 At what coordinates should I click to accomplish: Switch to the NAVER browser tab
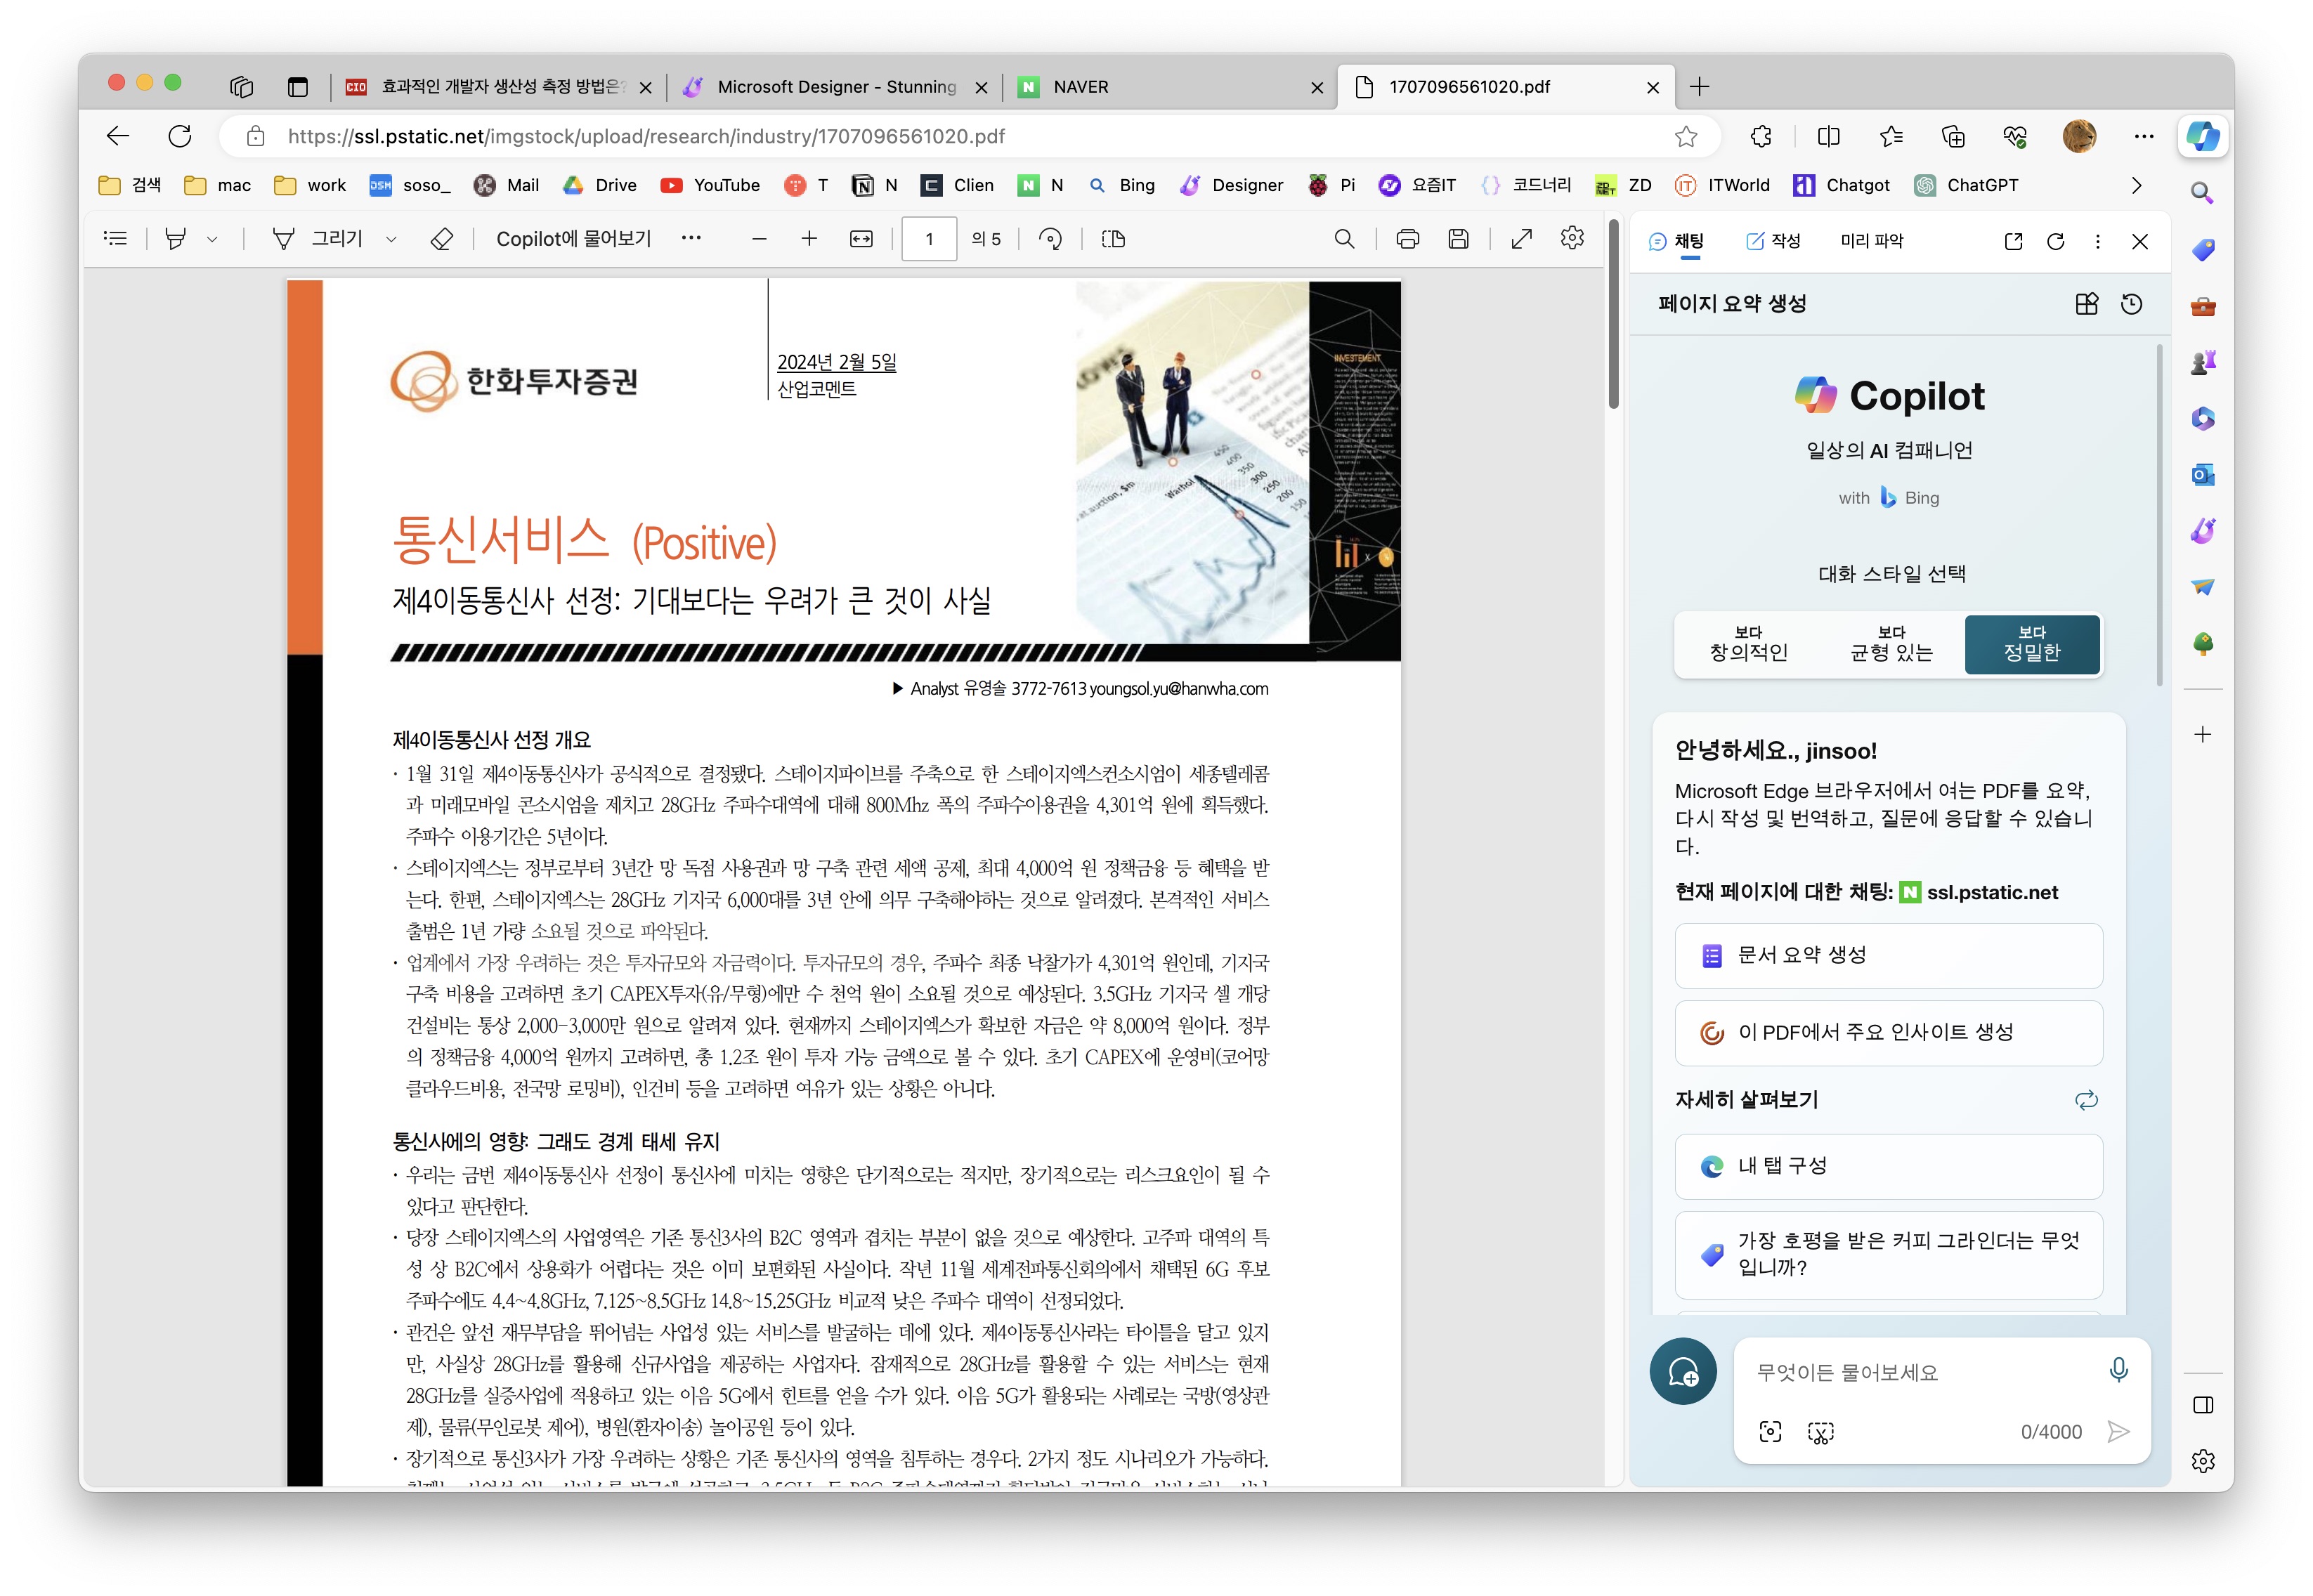(x=1081, y=87)
